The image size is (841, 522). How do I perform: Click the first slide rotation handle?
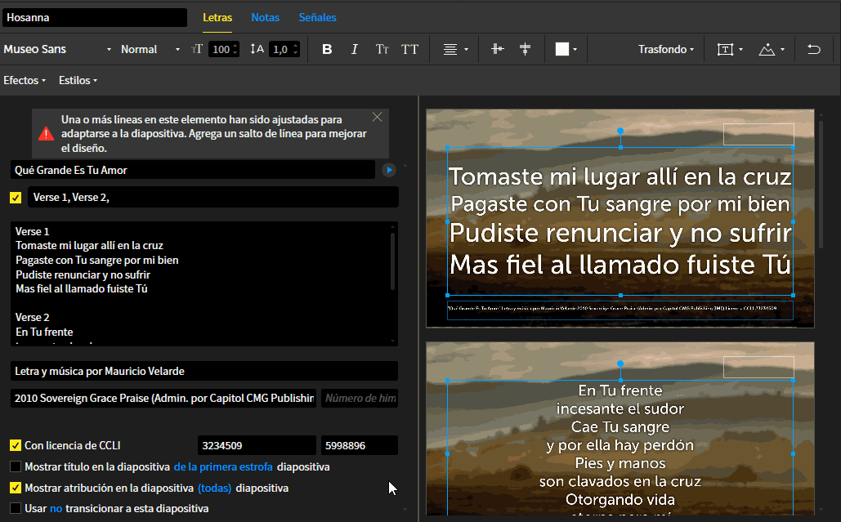coord(620,131)
